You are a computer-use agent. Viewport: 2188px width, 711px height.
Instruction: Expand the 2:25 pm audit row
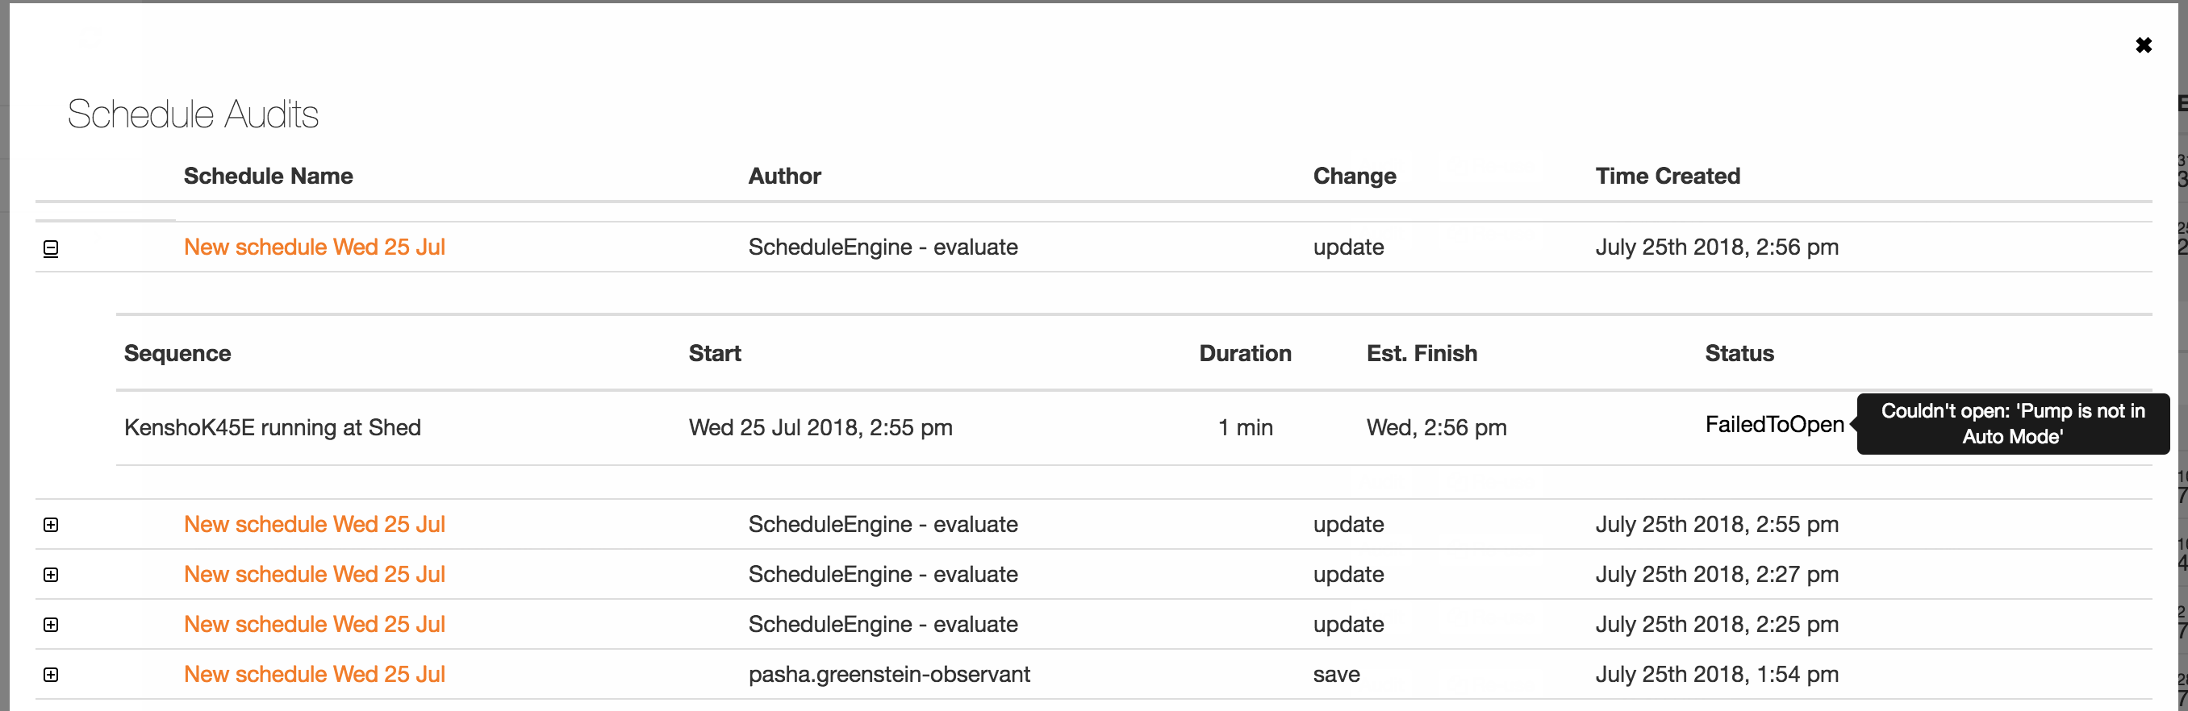pyautogui.click(x=51, y=626)
